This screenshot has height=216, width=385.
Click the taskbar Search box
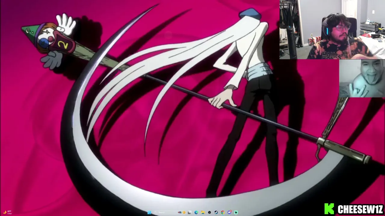(x=169, y=212)
